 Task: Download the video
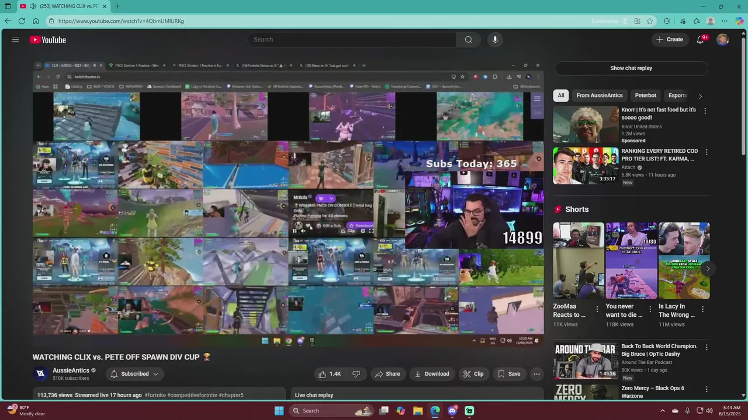[x=432, y=374]
